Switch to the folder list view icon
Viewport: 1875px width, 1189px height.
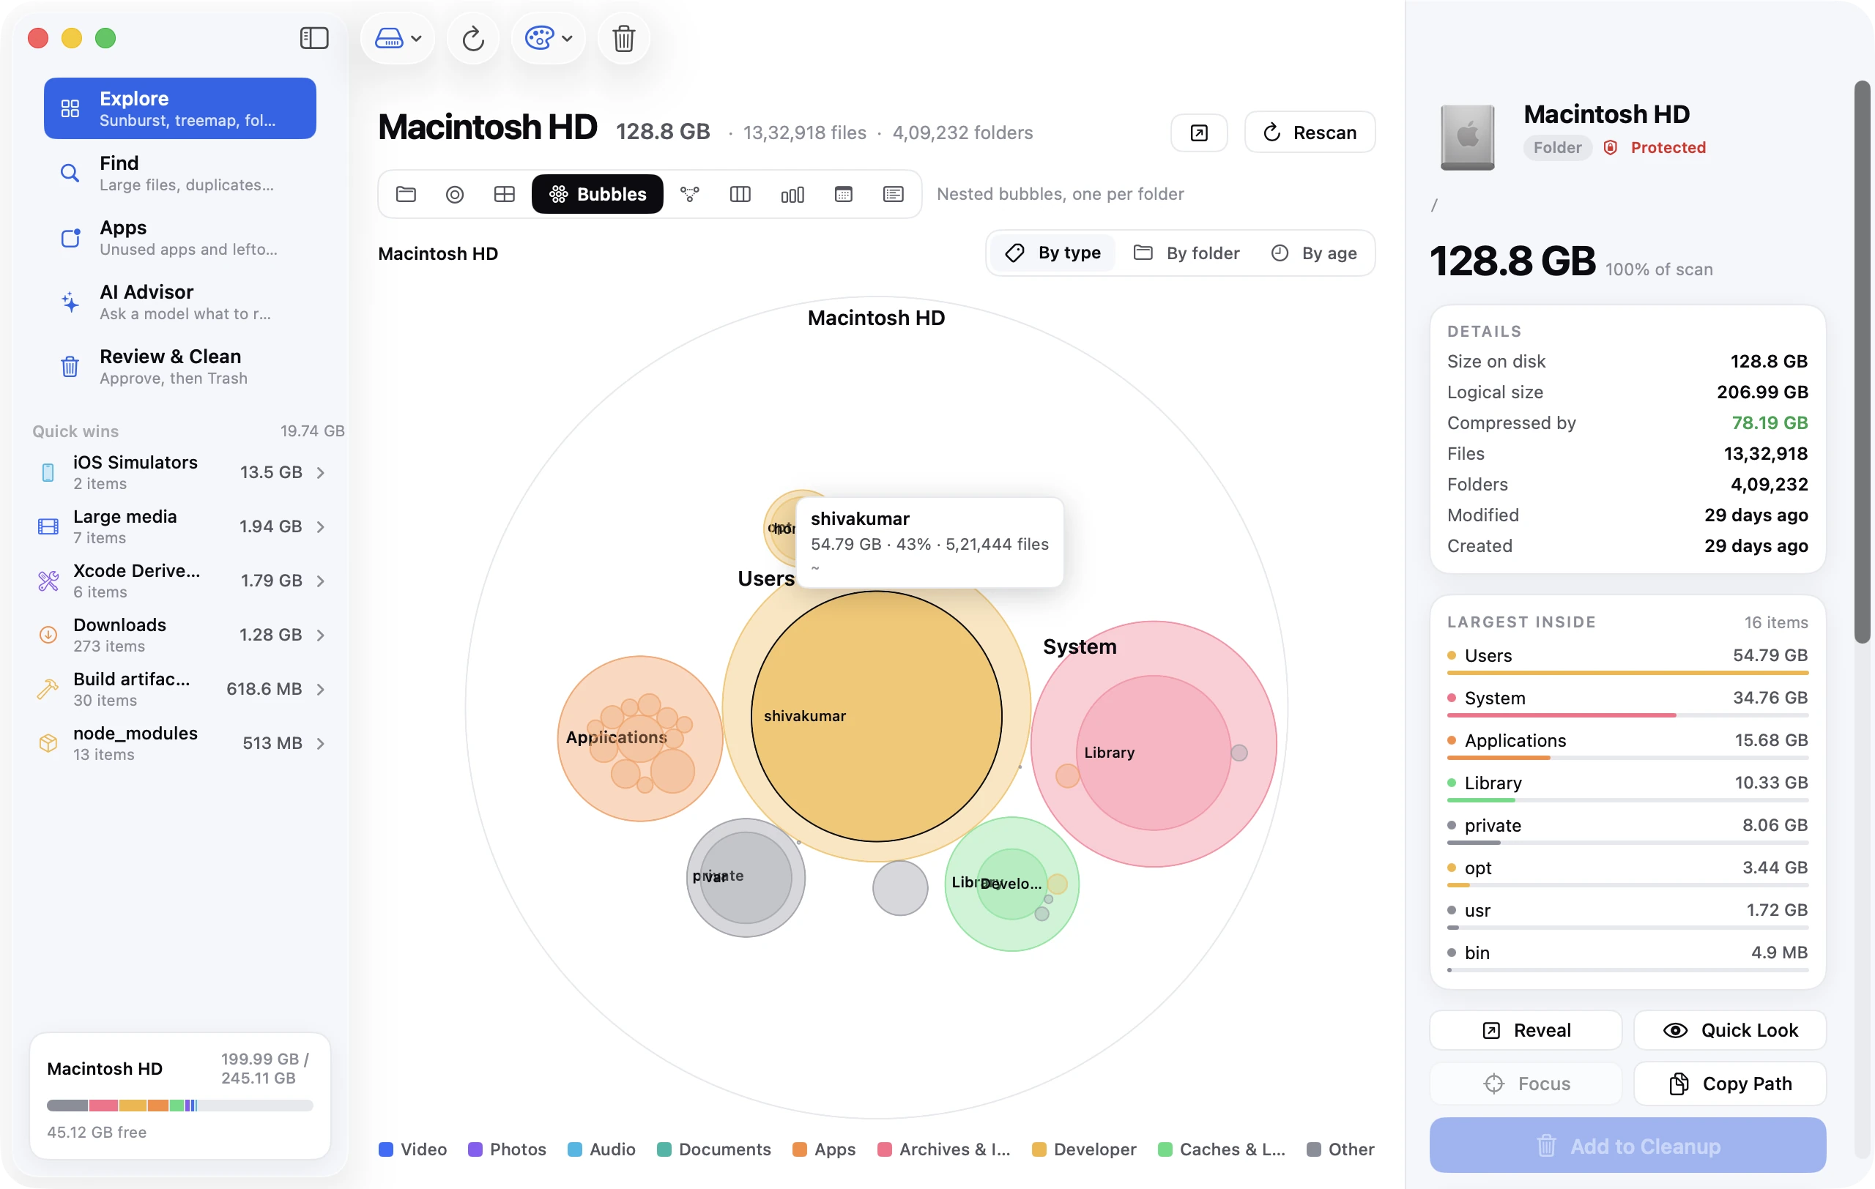[406, 194]
